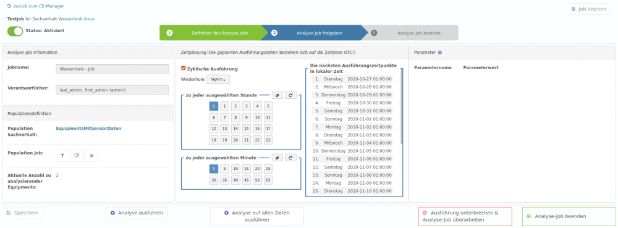Toggle minute 45 in the Minute grid
Viewport: 618px width, 228px height.
(246, 180)
